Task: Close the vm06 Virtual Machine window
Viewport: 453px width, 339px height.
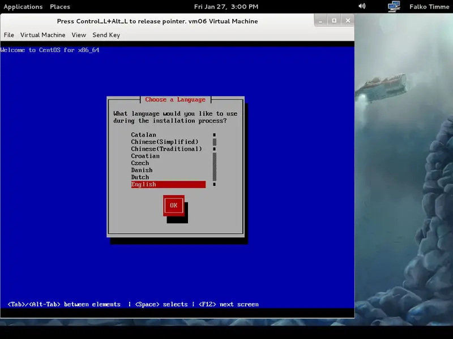Action: tap(348, 21)
